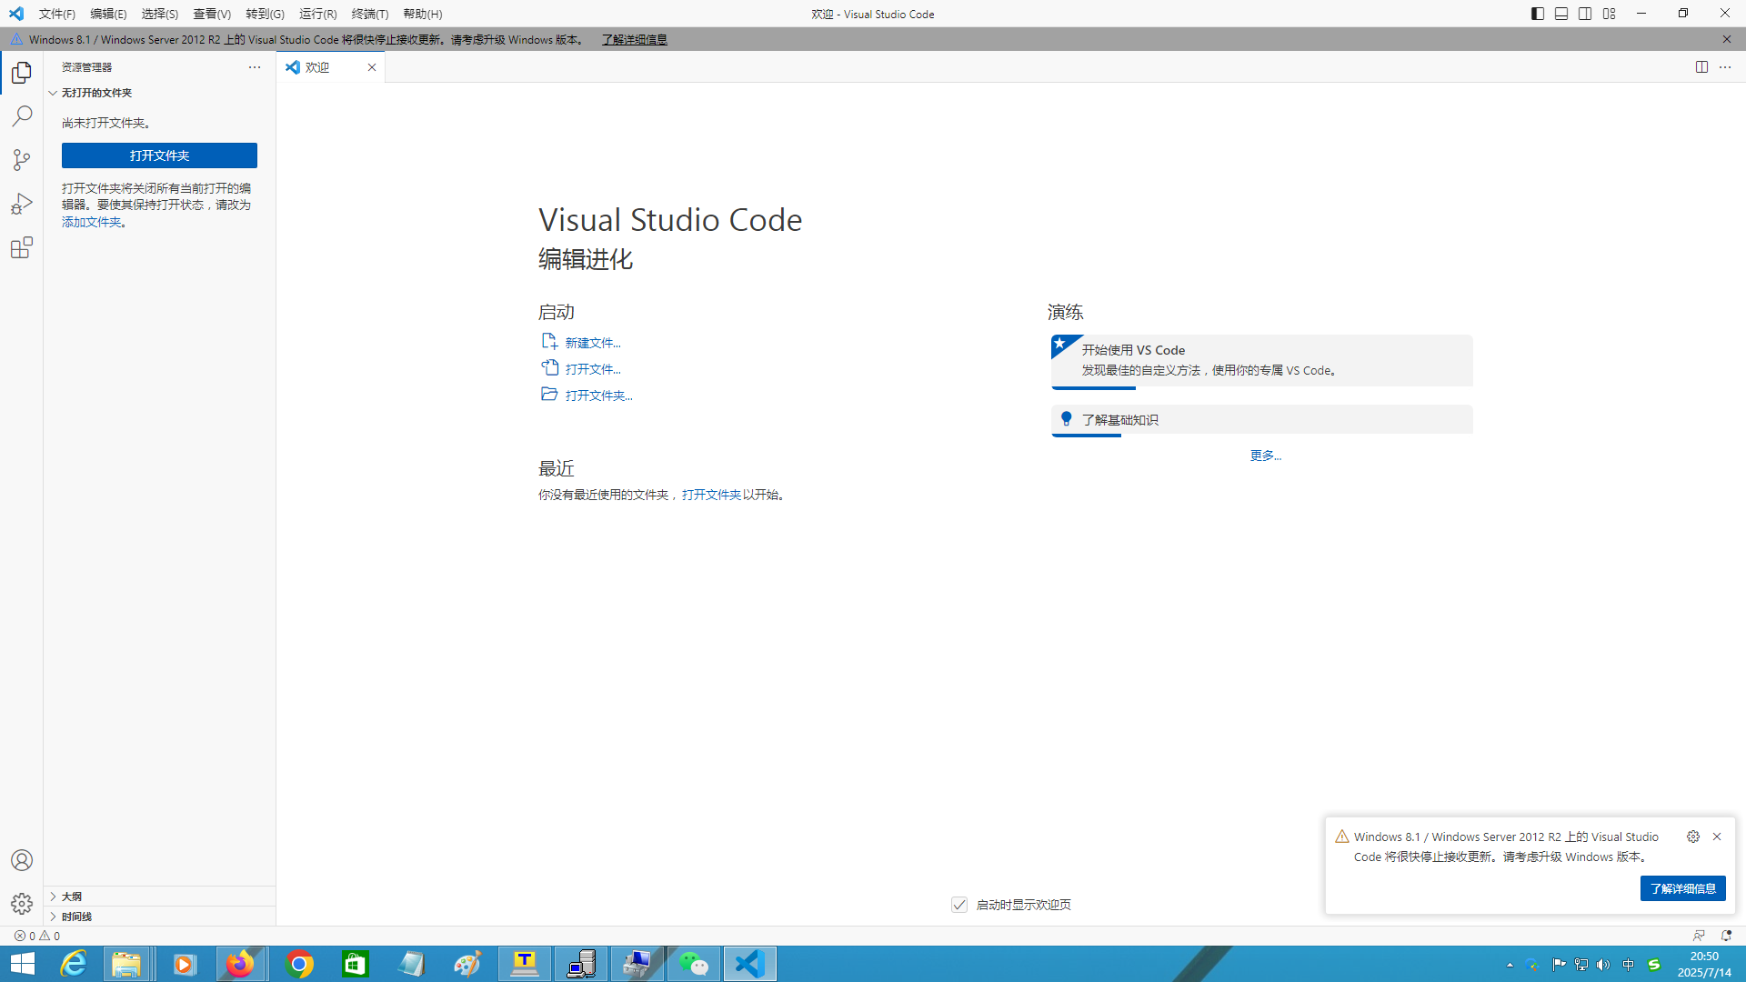
Task: Open the 选择(S) menu
Action: 160,14
